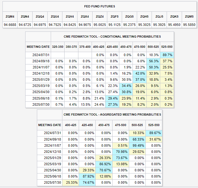Screen dimensions: 198x188
Task: Select the ZQF5 contract header
Action: [x=115, y=17]
